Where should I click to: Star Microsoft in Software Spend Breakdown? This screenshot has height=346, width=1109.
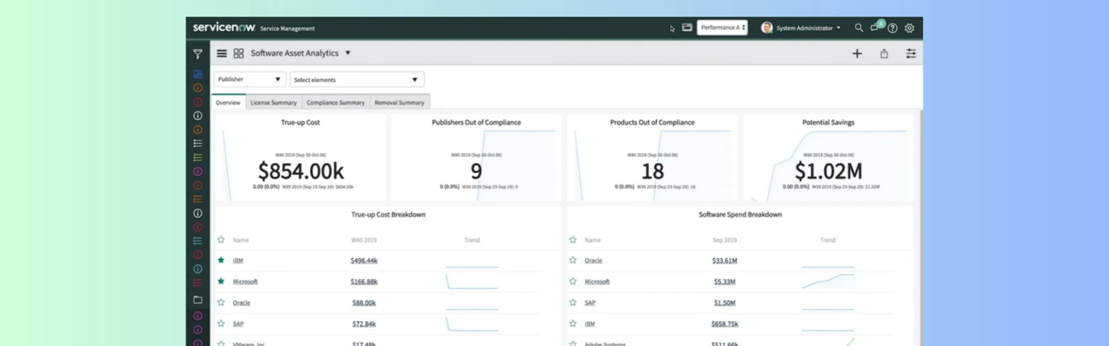click(573, 281)
